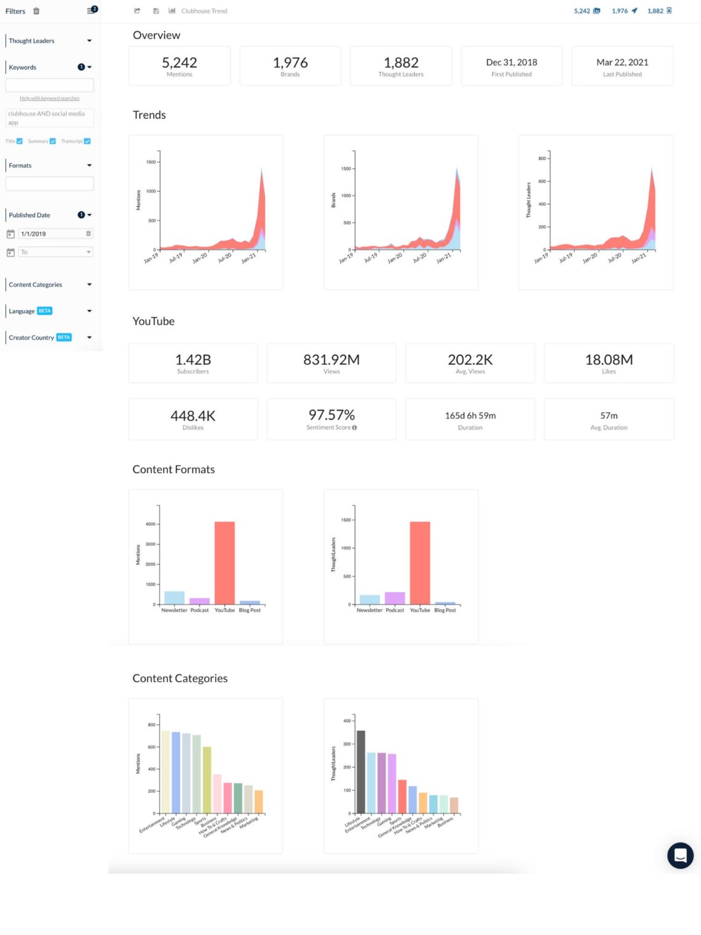Clear all filters with the trash icon
This screenshot has width=701, height=935.
[x=36, y=10]
